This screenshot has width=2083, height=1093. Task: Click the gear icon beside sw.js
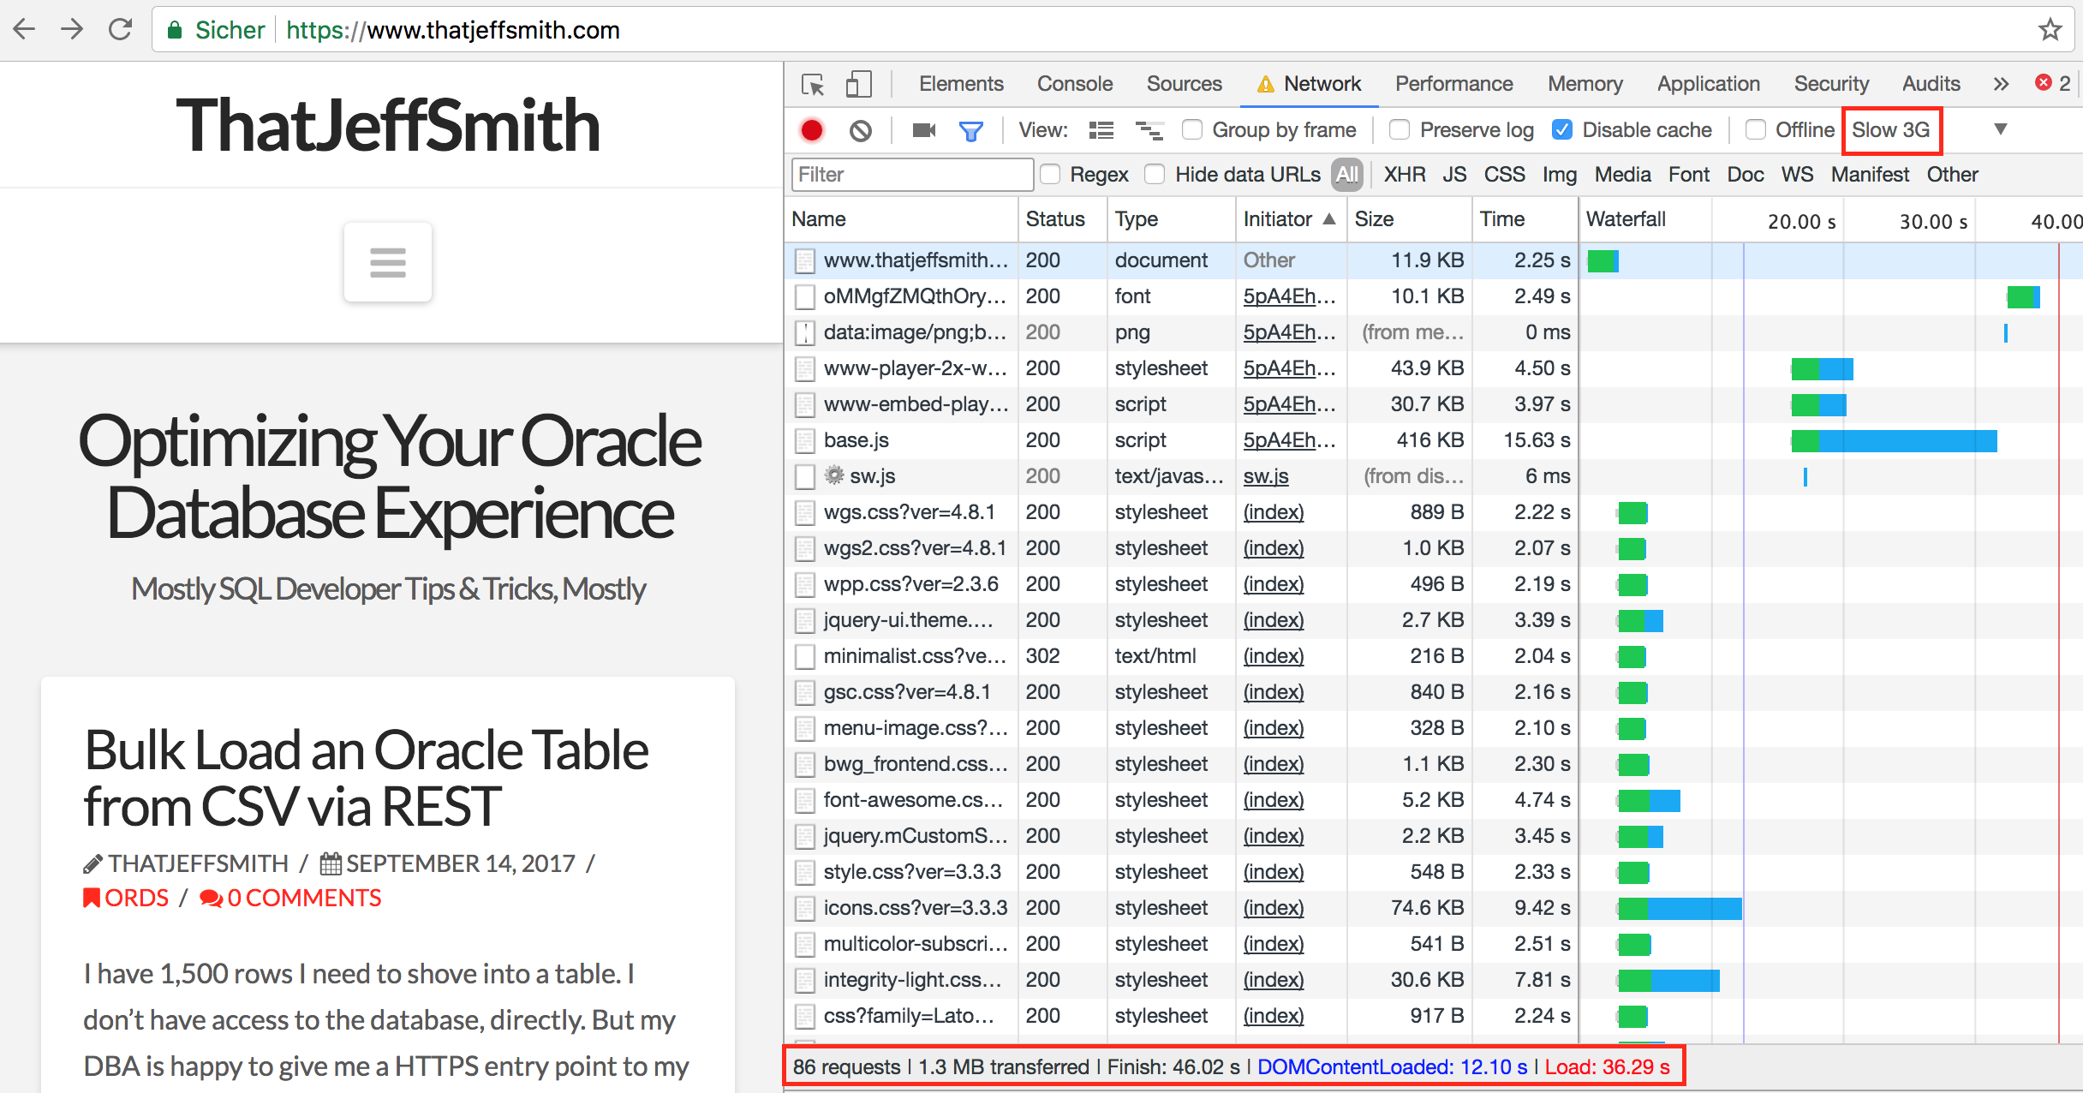coord(833,475)
